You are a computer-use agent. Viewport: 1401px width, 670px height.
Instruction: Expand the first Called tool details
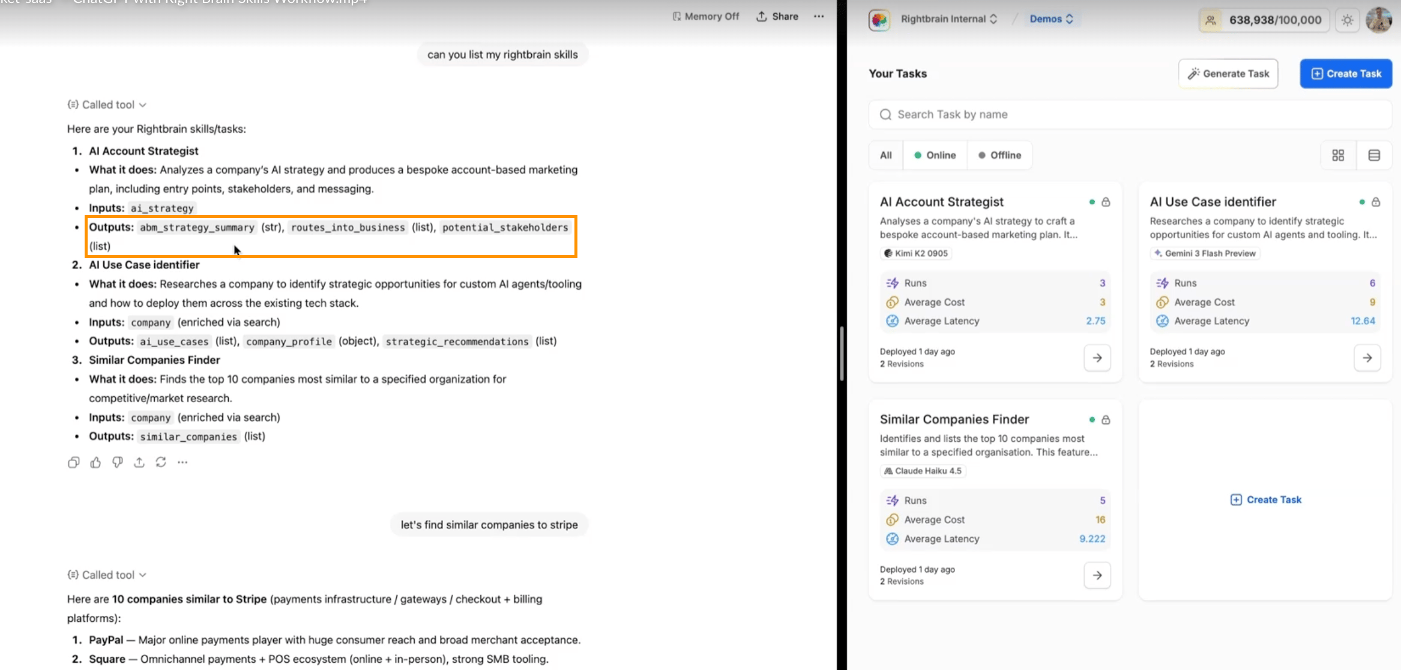click(x=107, y=104)
